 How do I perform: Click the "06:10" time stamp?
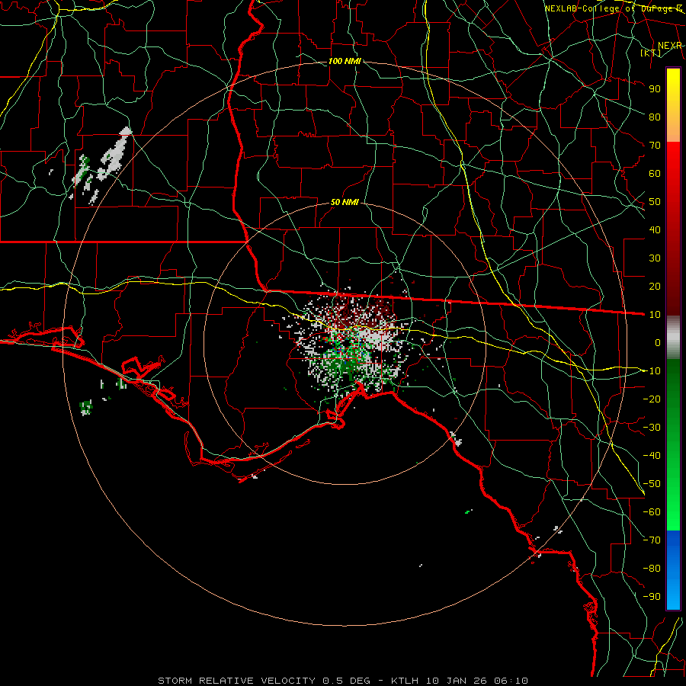tap(511, 681)
